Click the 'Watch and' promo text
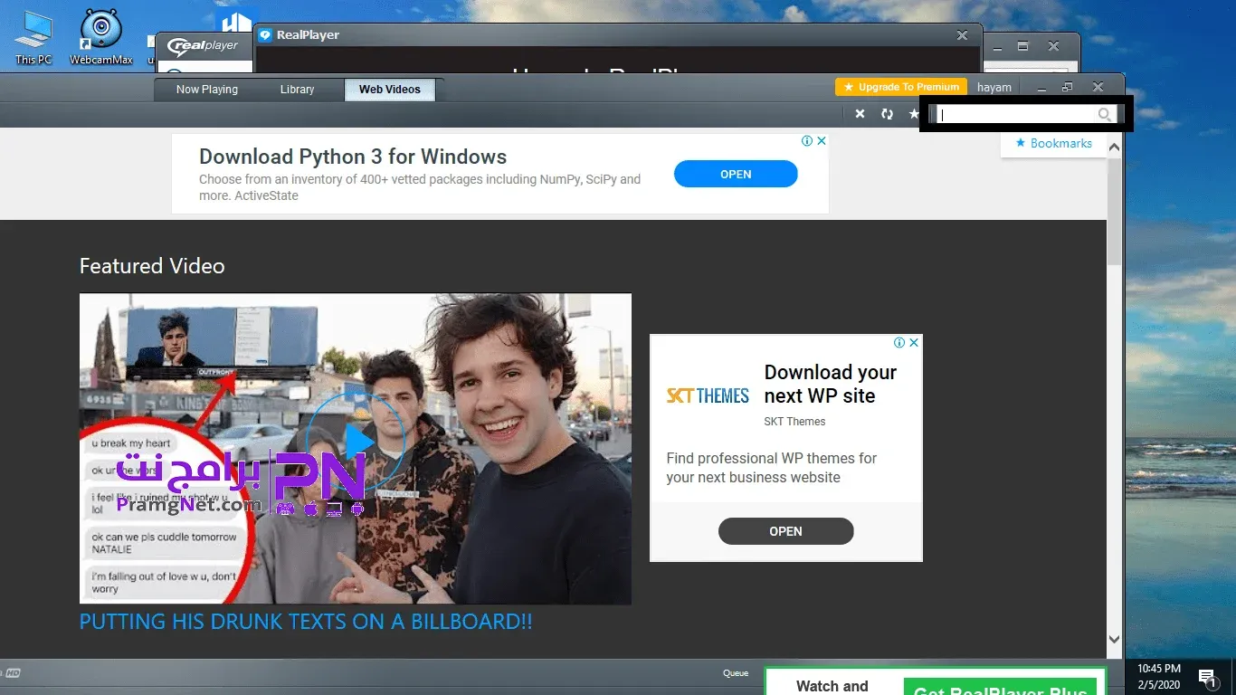Image resolution: width=1236 pixels, height=695 pixels. [832, 686]
